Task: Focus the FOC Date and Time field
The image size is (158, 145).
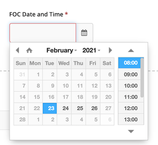Action: tap(43, 33)
